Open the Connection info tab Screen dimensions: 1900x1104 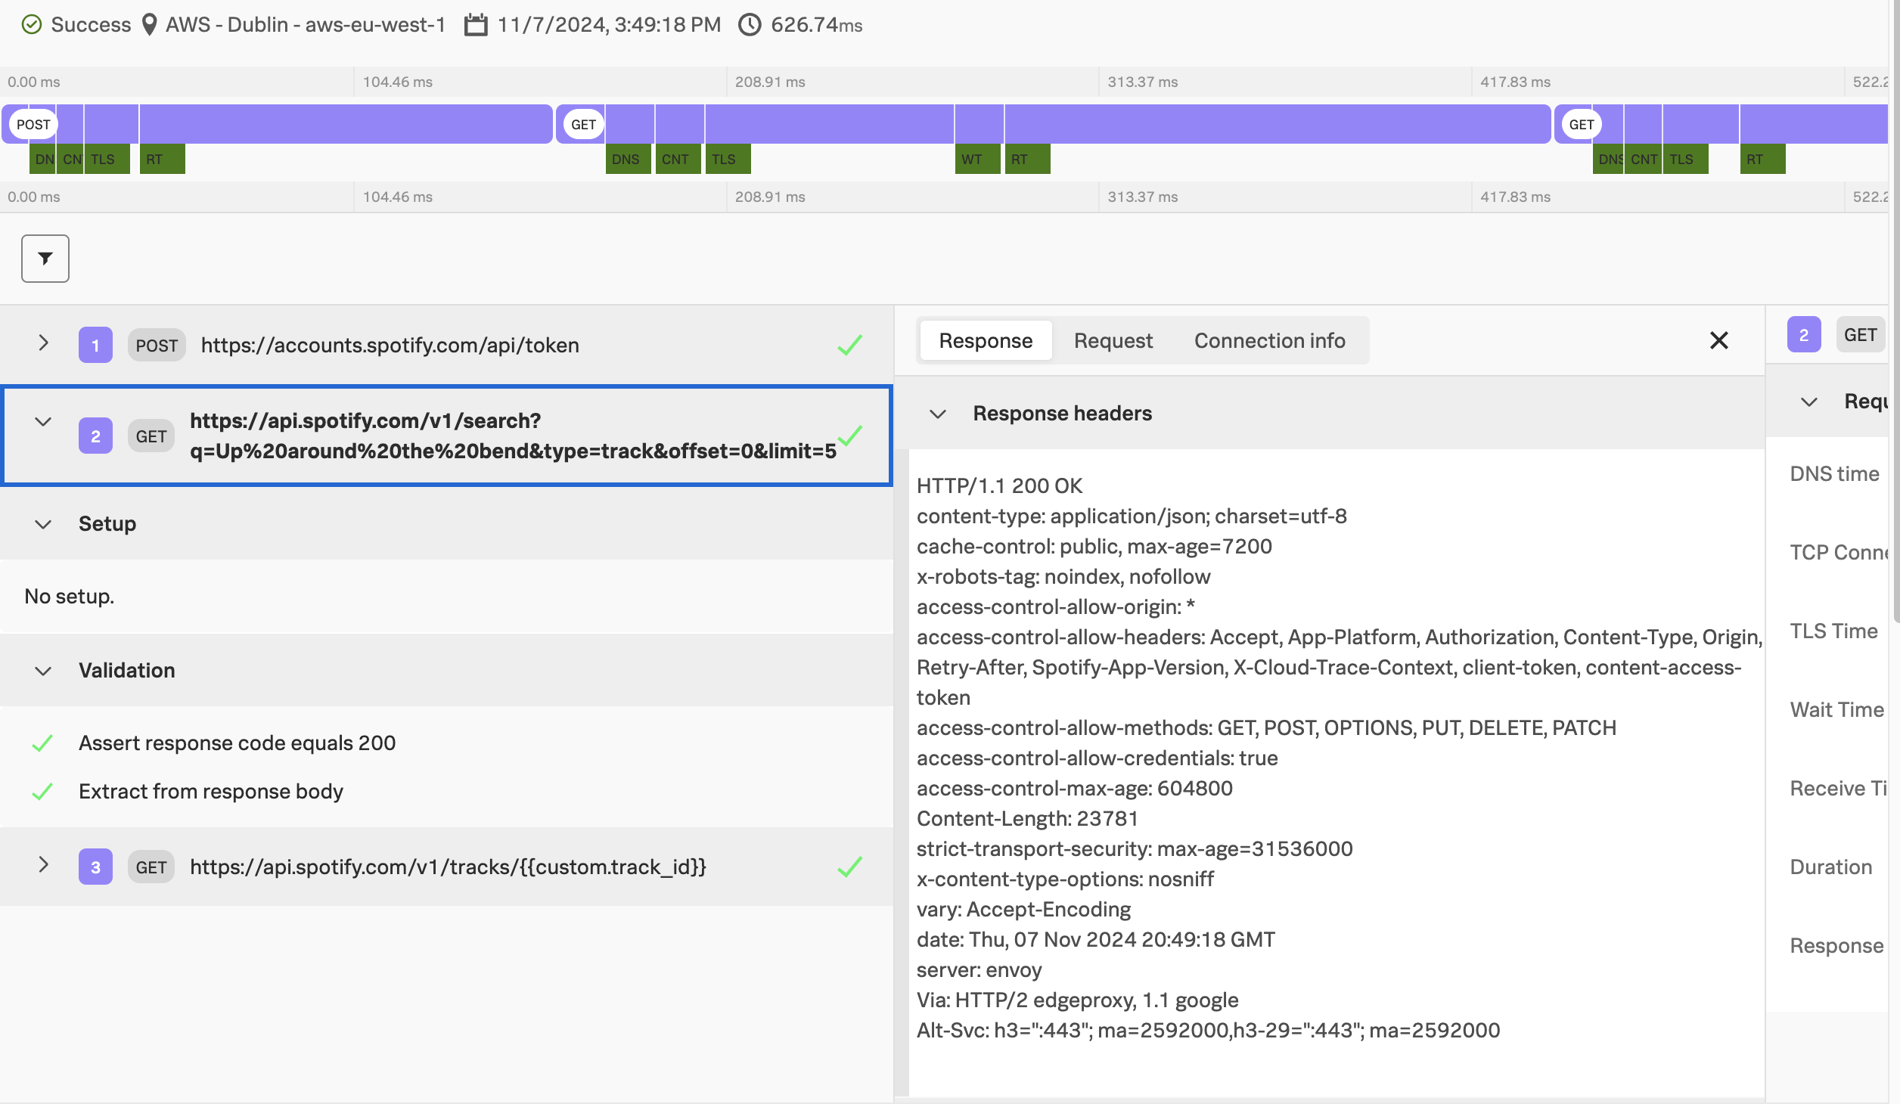click(x=1269, y=340)
